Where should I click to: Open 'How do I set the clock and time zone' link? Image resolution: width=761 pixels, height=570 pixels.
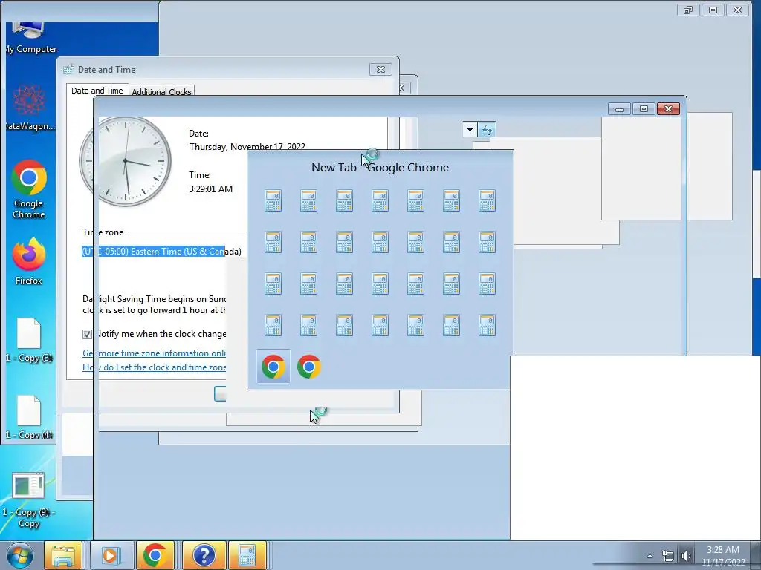pyautogui.click(x=155, y=367)
